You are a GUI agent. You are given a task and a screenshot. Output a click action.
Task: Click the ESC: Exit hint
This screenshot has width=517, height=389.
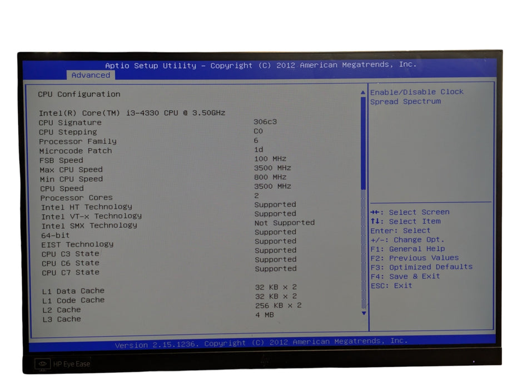pyautogui.click(x=391, y=286)
